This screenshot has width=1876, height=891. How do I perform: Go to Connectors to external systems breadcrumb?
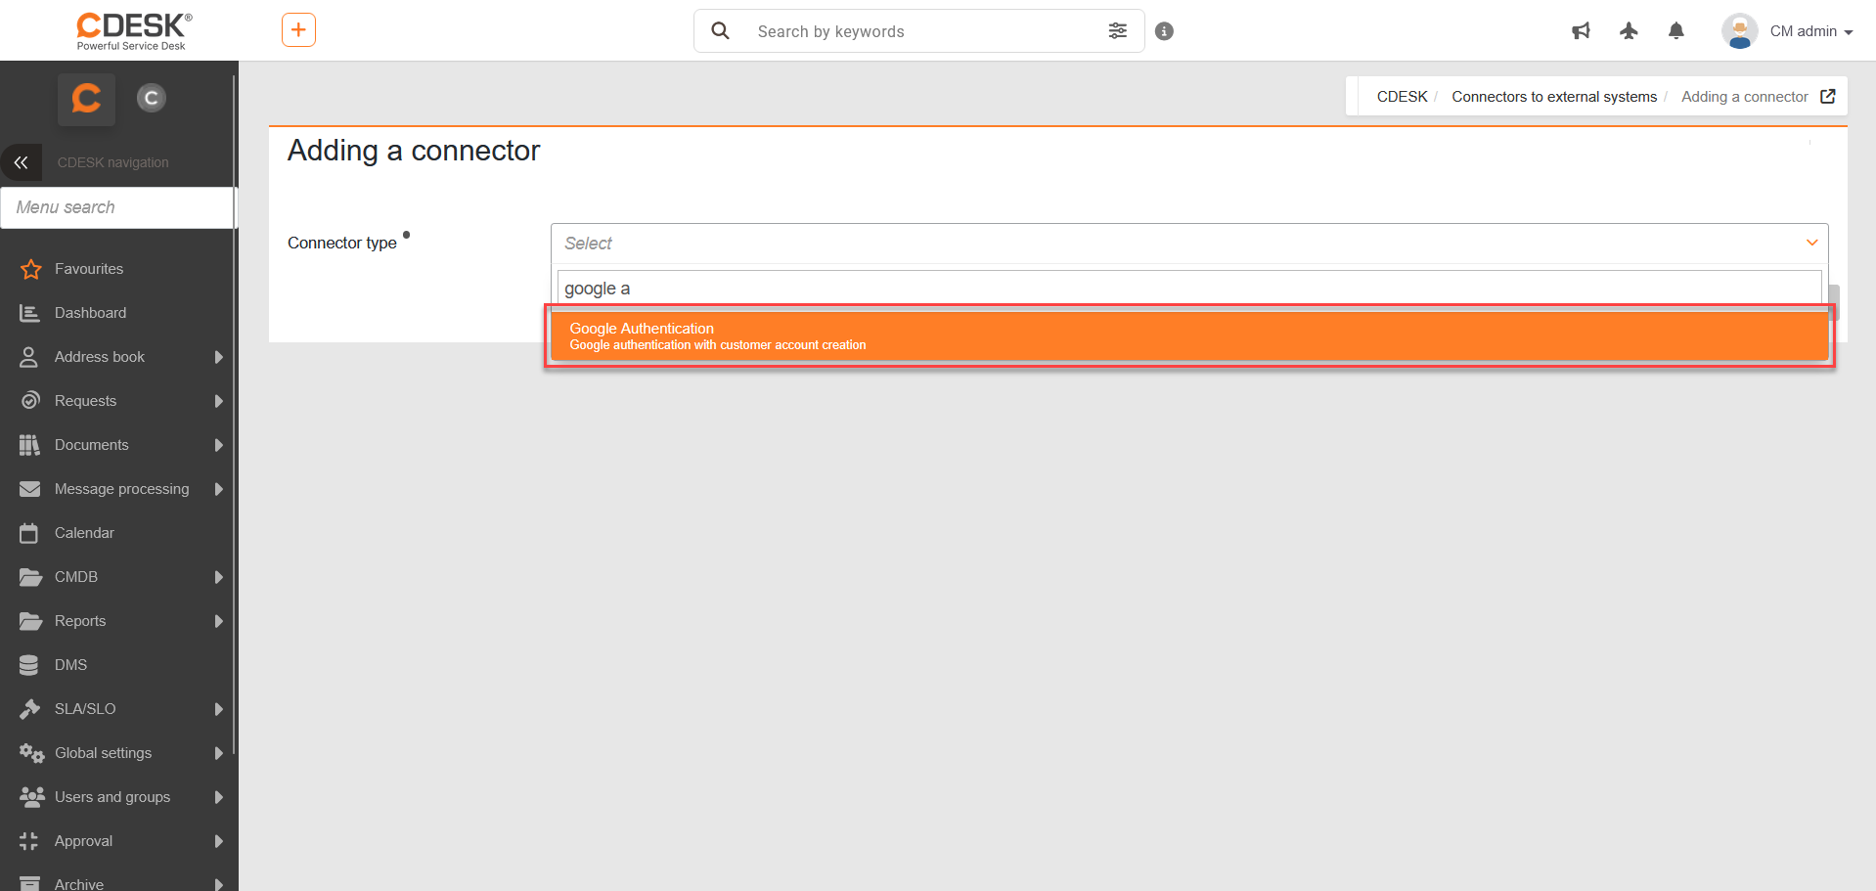pos(1554,96)
